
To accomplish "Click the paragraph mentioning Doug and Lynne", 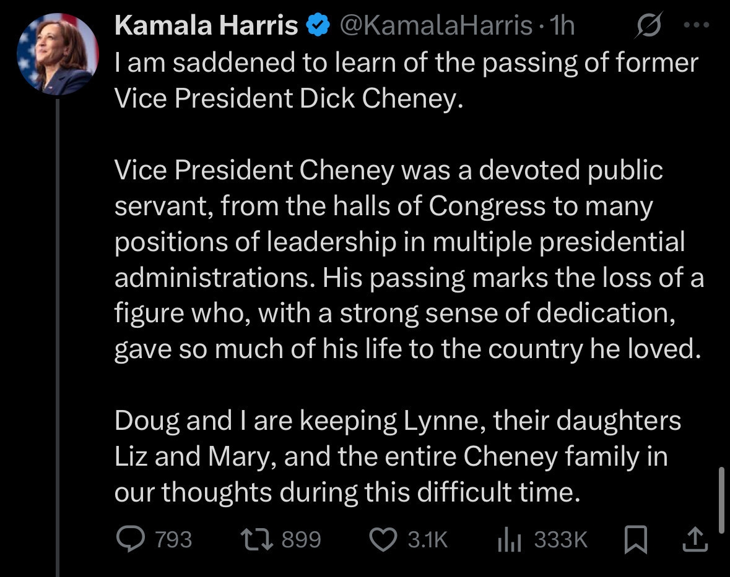I will [396, 456].
